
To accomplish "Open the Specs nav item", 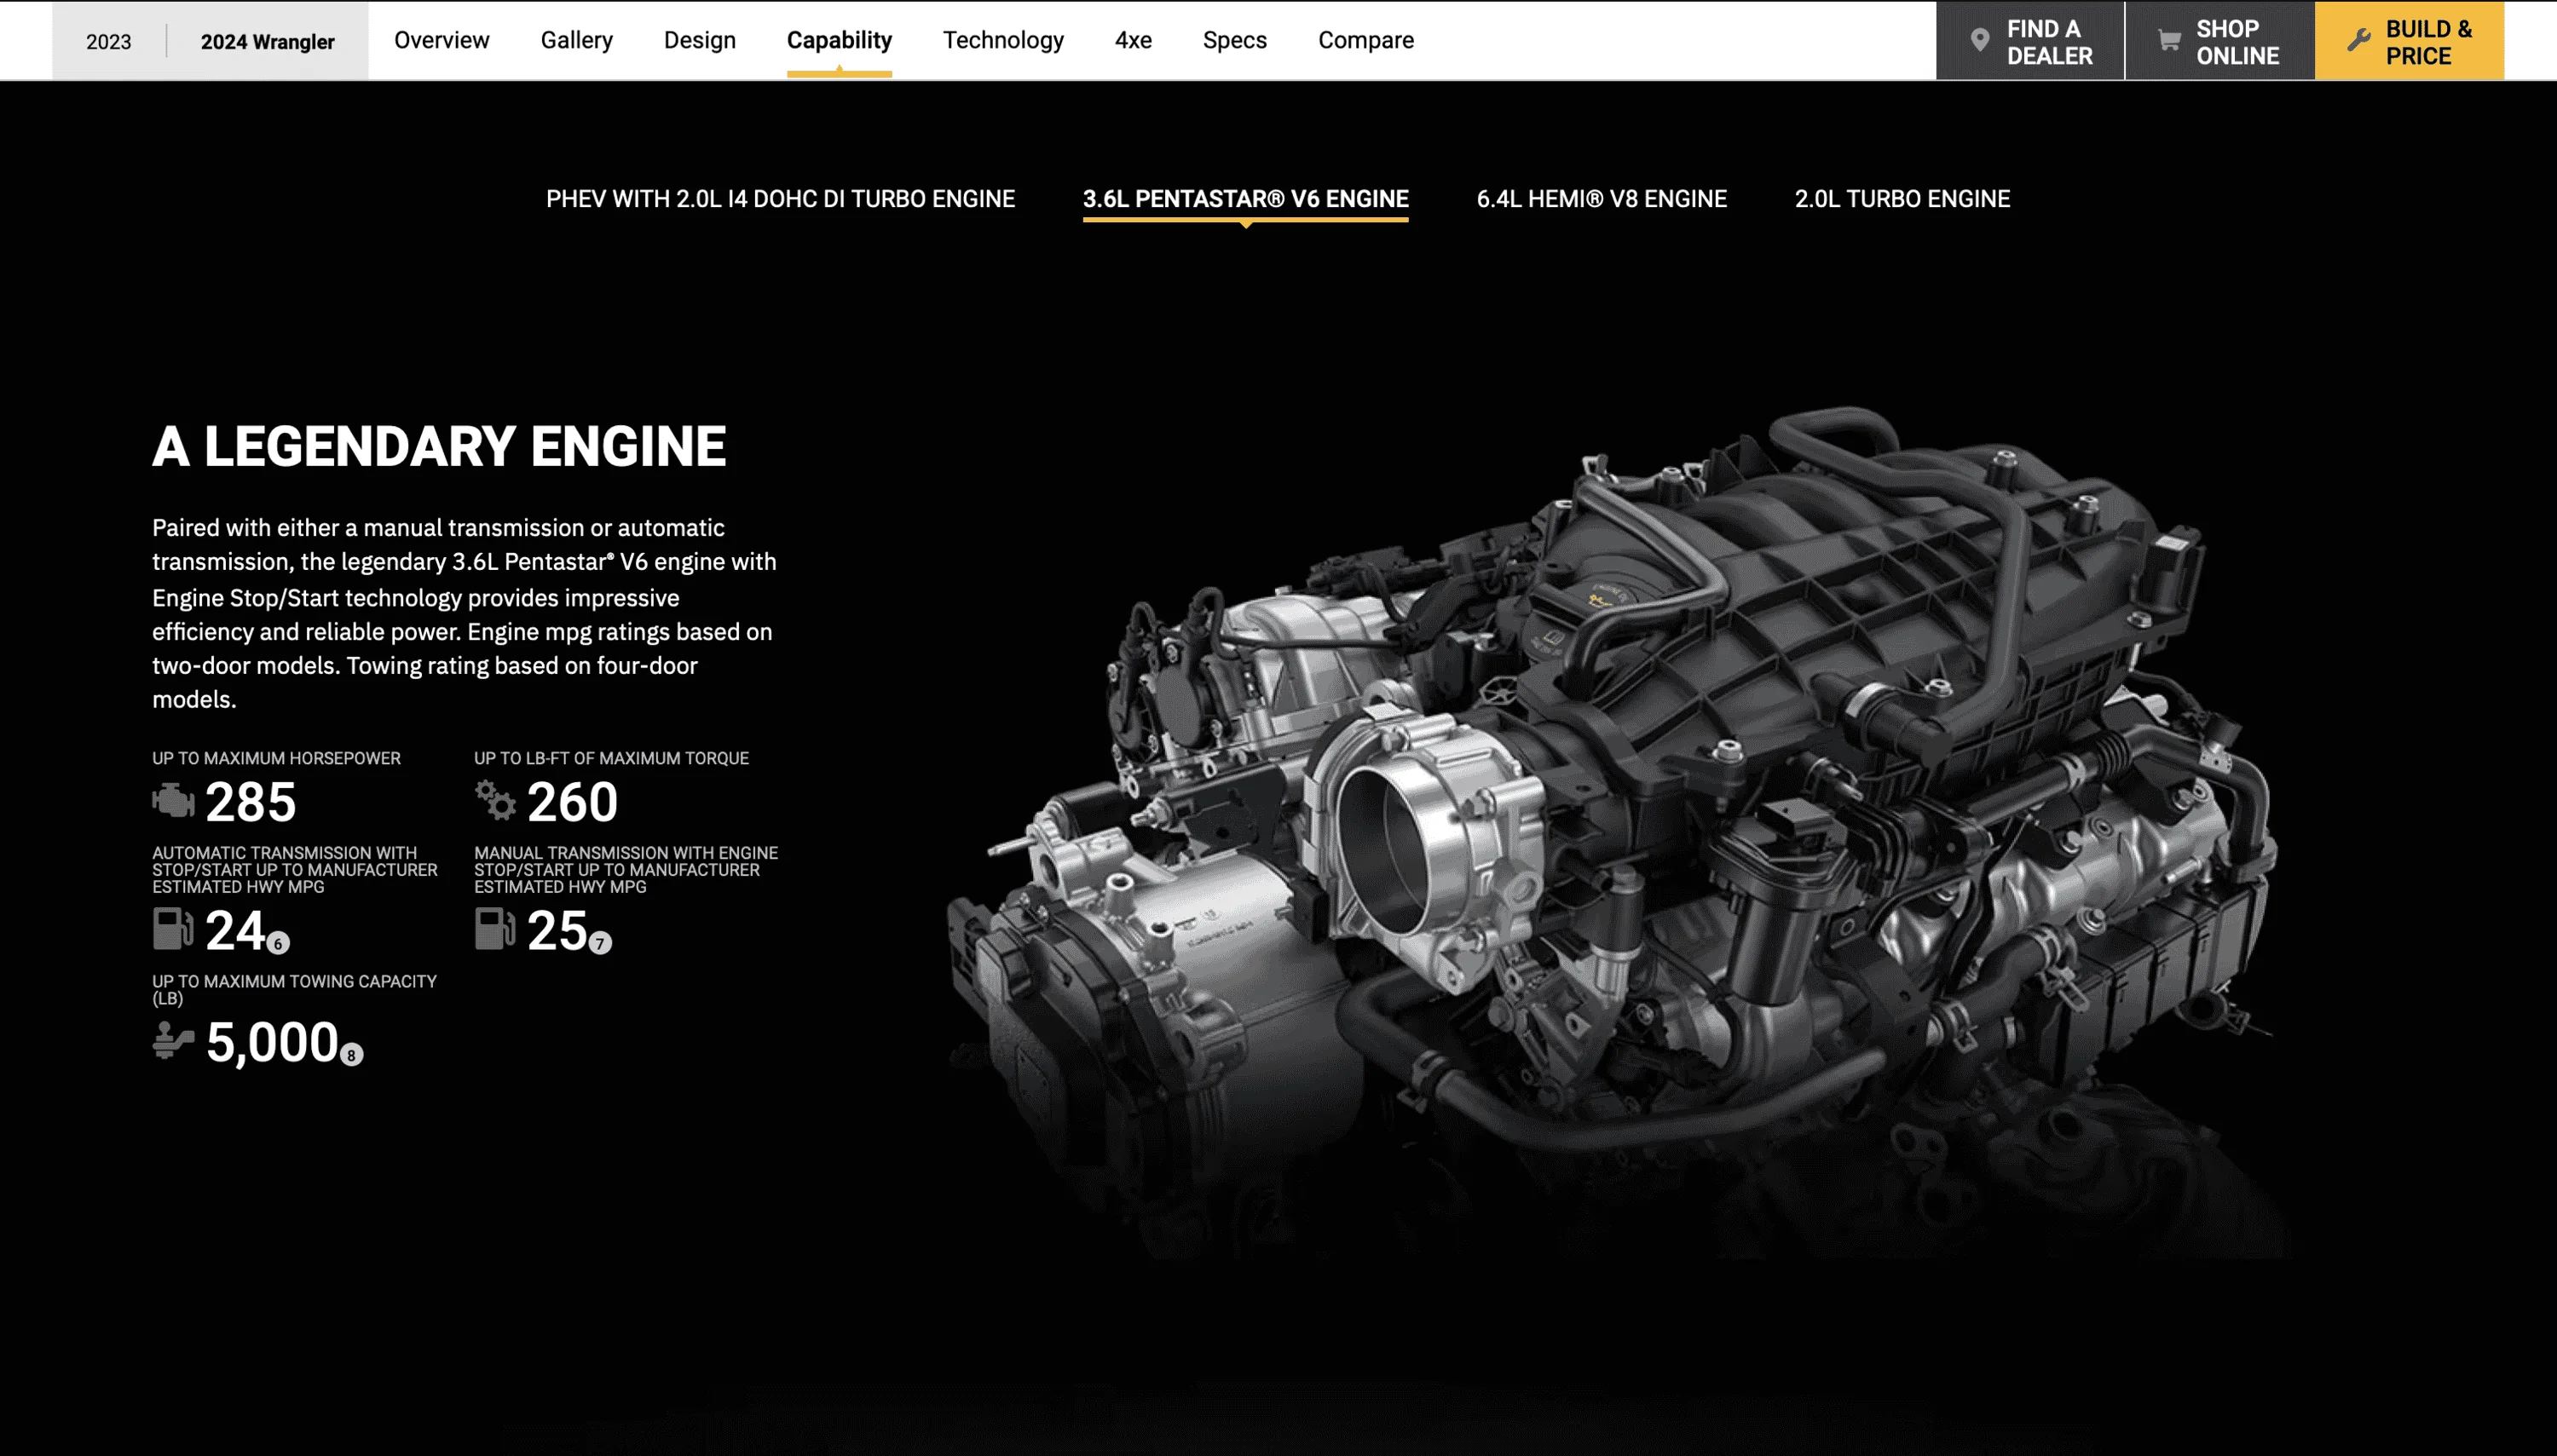I will 1234,40.
